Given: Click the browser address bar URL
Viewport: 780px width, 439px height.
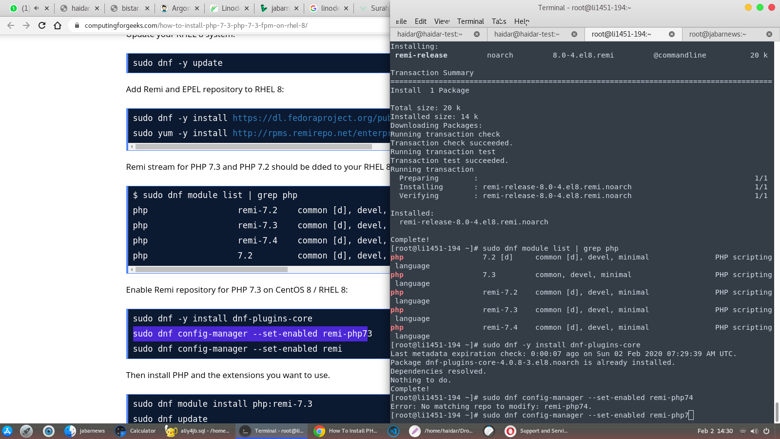Looking at the screenshot, I should (196, 25).
